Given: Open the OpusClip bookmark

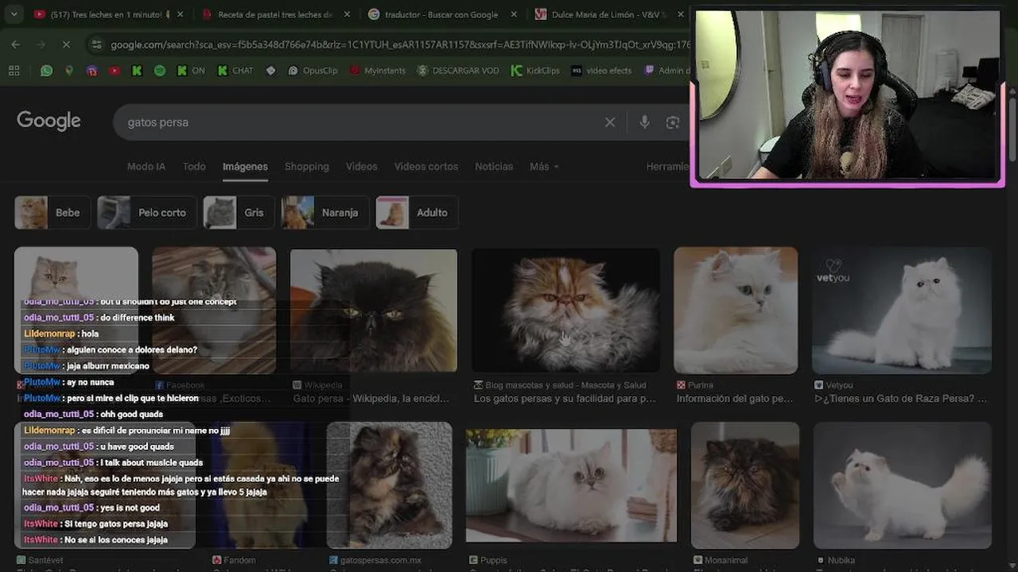Looking at the screenshot, I should [313, 71].
